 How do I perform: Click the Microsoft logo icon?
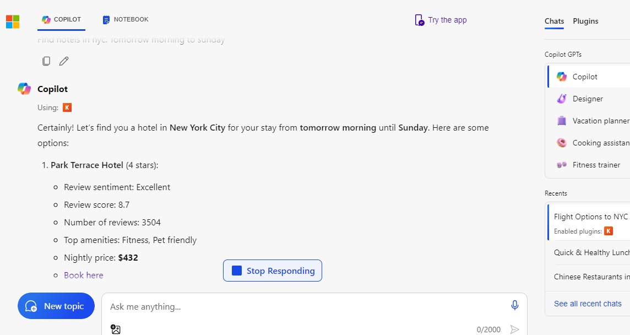coord(13,21)
